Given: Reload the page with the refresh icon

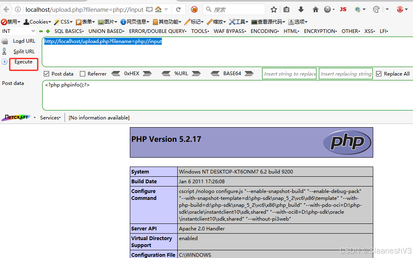Looking at the screenshot, I should coord(179,10).
